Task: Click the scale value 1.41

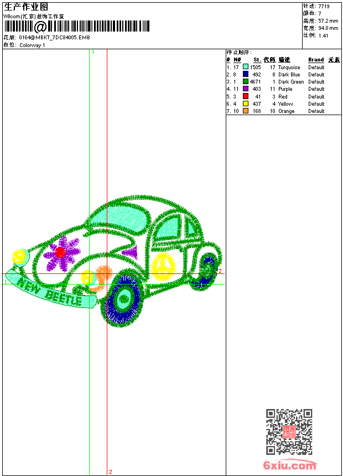Action: [323, 35]
